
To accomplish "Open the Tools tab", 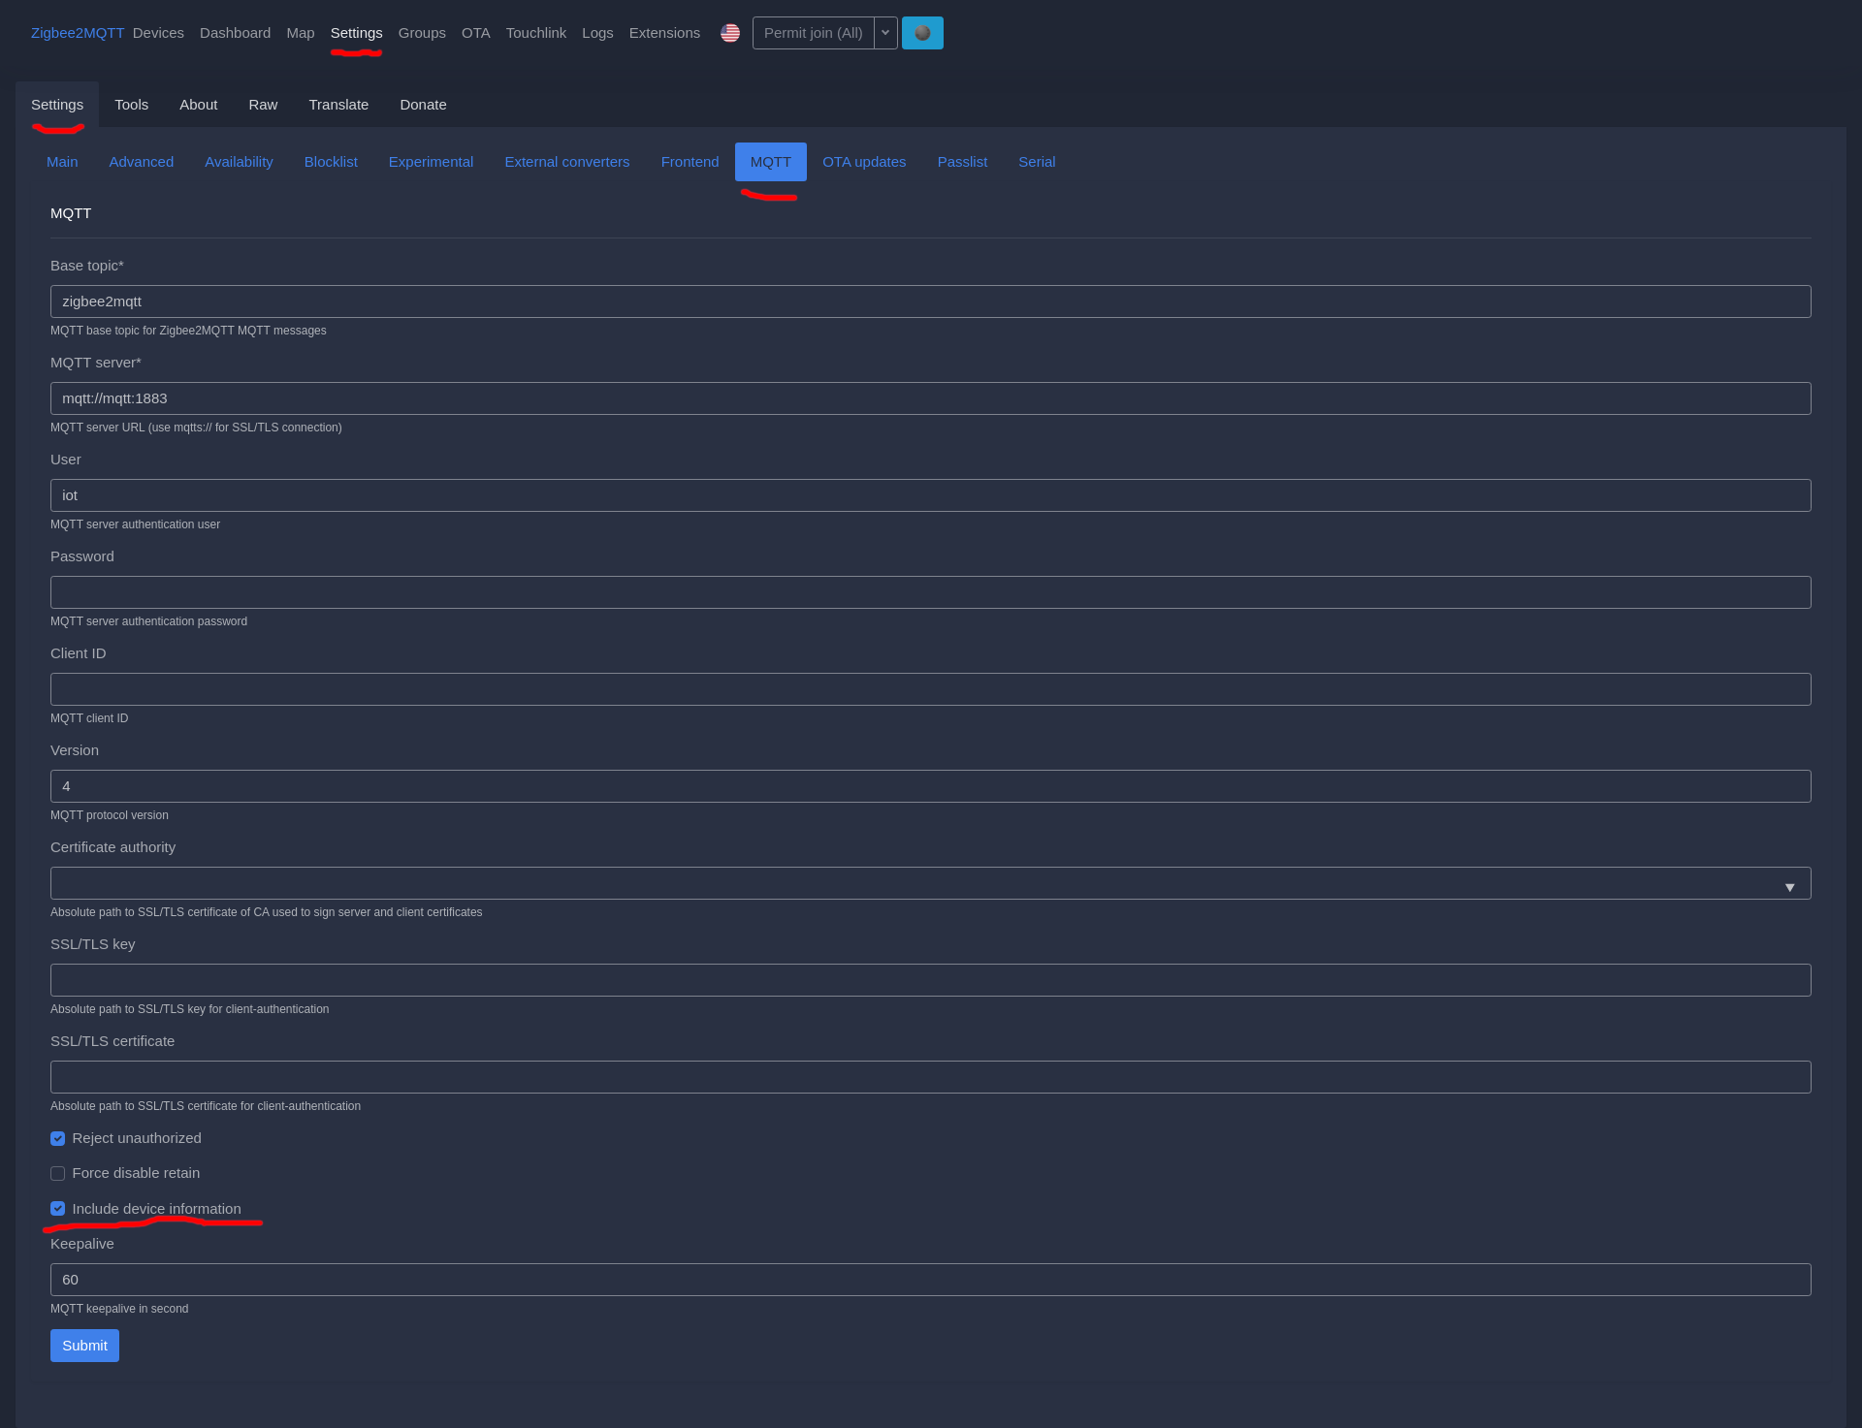I will pos(131,105).
